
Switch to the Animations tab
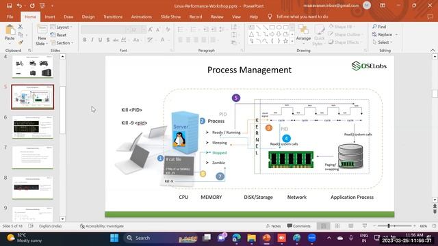[142, 16]
